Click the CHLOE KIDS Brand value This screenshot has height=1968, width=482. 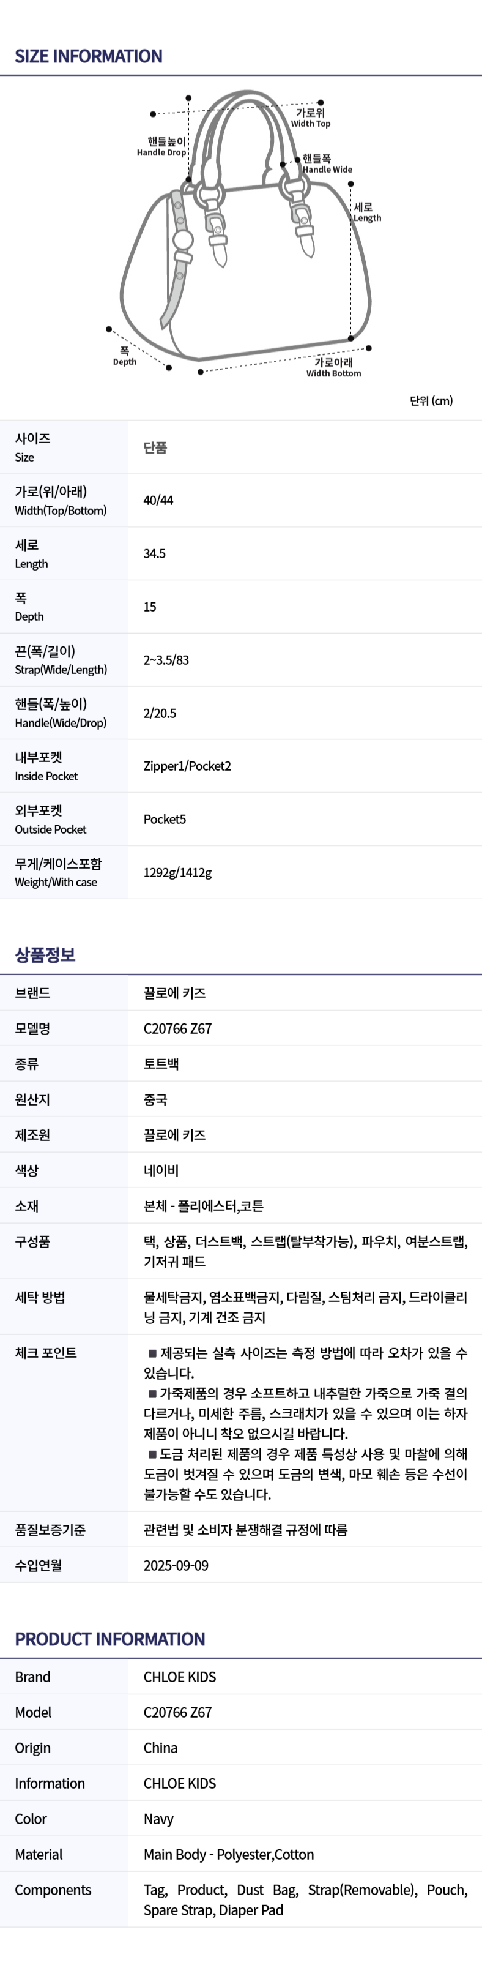point(179,1677)
